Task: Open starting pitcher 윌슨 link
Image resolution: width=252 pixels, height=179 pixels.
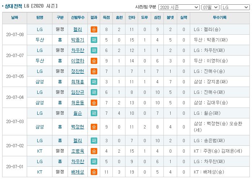Action: [x=78, y=113]
